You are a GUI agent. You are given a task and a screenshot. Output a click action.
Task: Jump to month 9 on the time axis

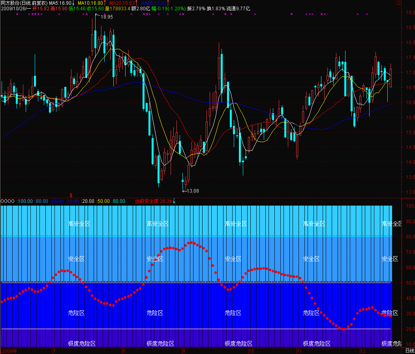(184, 350)
